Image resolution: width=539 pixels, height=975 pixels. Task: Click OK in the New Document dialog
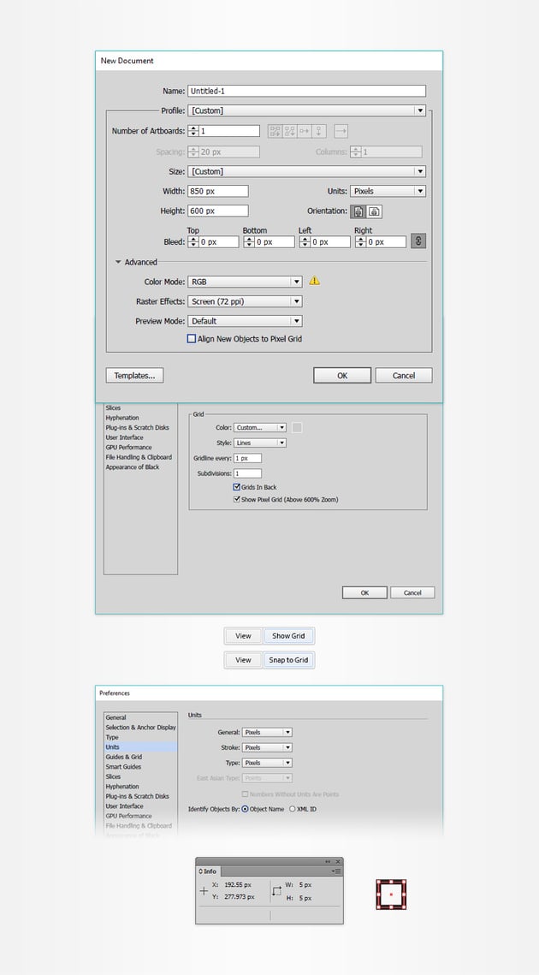click(342, 376)
